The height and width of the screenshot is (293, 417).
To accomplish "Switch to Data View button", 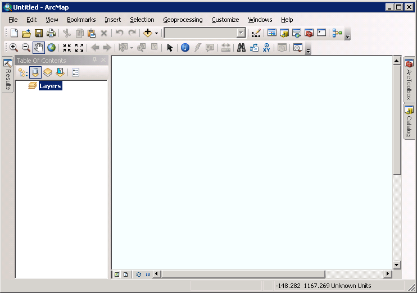I will (x=117, y=274).
